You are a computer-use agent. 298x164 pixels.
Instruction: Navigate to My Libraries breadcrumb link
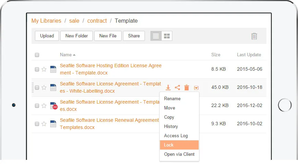(x=46, y=21)
